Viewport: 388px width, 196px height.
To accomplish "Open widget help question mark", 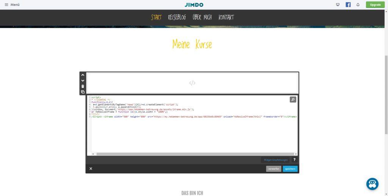I will 294,160.
